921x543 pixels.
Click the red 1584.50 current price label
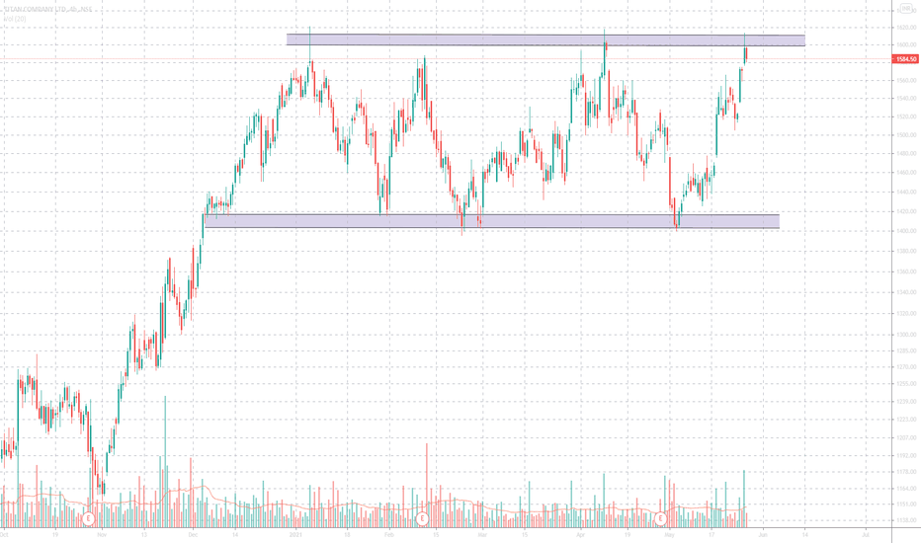tap(904, 59)
